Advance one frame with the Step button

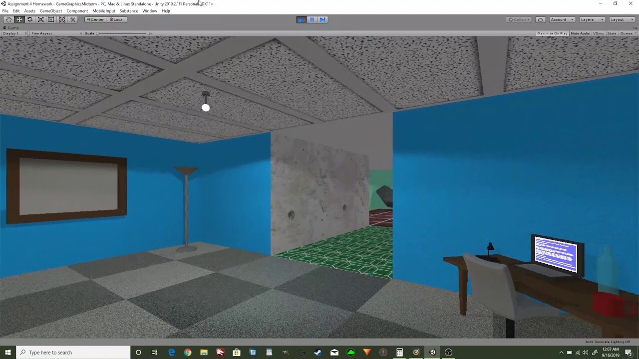click(322, 19)
